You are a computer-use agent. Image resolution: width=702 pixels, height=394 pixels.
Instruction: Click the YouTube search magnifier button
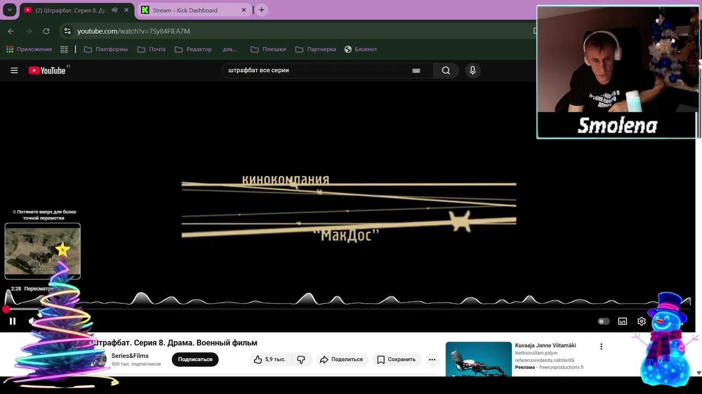(446, 70)
